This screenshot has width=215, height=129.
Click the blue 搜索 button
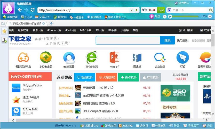coord(168,40)
